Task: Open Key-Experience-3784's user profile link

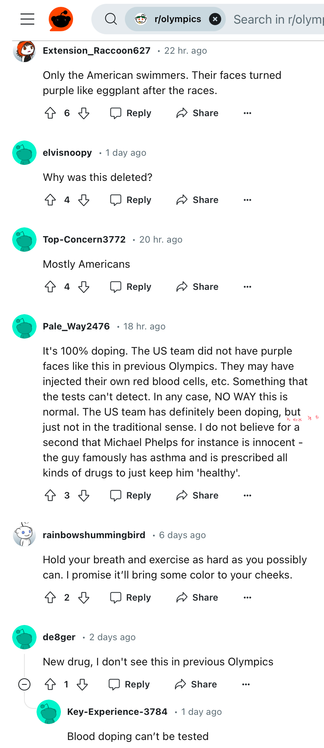Action: click(117, 712)
